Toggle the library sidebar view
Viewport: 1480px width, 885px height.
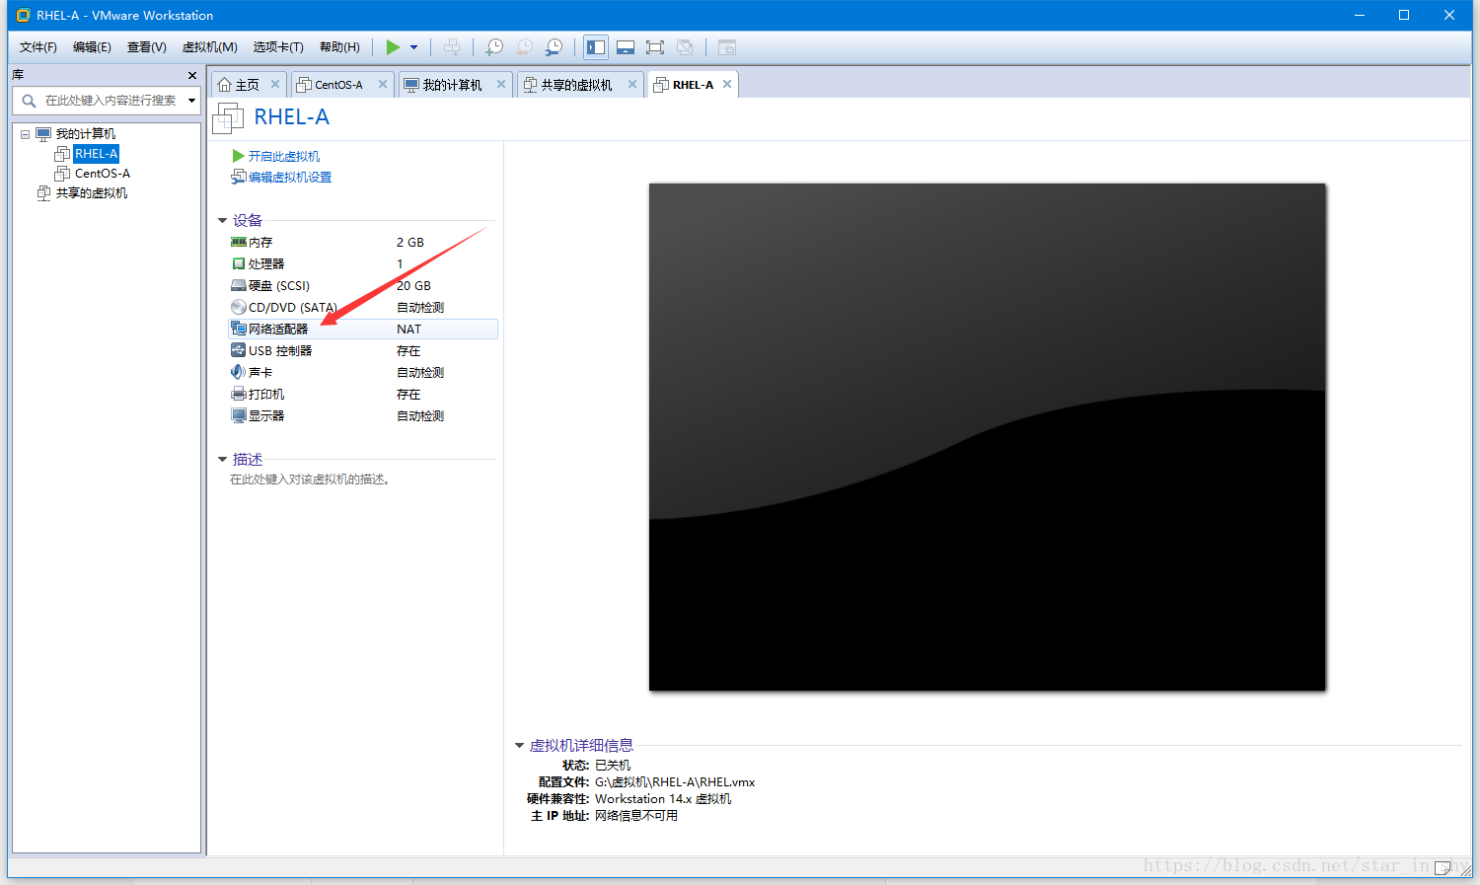[x=596, y=47]
